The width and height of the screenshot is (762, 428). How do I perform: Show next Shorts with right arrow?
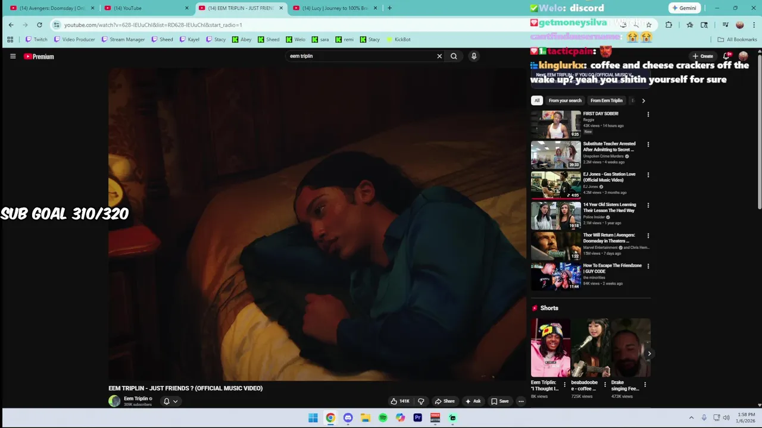pyautogui.click(x=649, y=354)
